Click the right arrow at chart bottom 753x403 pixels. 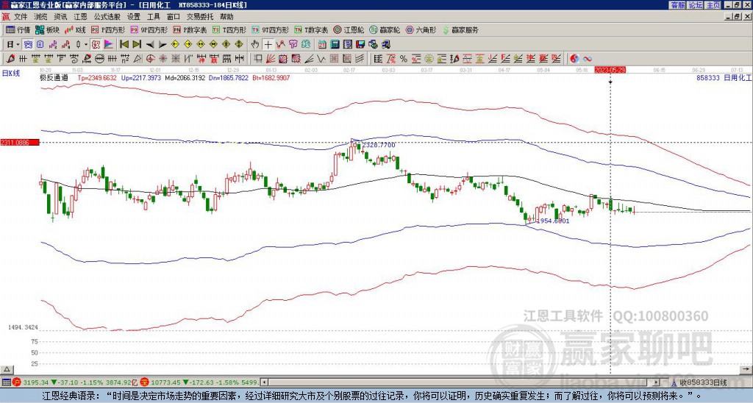pos(746,369)
